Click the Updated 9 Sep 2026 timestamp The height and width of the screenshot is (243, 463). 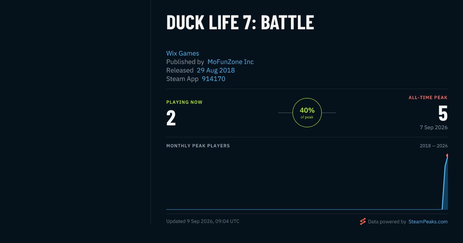click(x=203, y=221)
